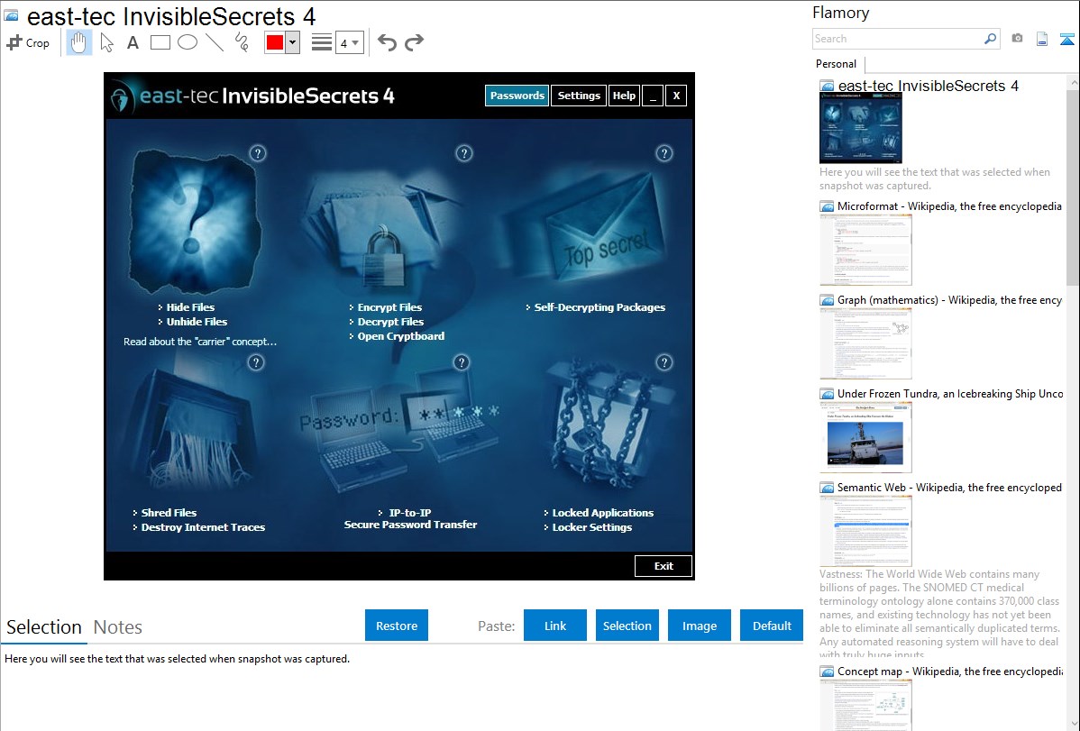Click the torn question mark picture
Image resolution: width=1080 pixels, height=731 pixels.
(195, 221)
